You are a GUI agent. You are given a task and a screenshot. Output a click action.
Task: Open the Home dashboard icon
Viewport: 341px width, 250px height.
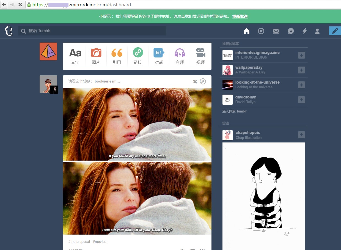tap(247, 31)
